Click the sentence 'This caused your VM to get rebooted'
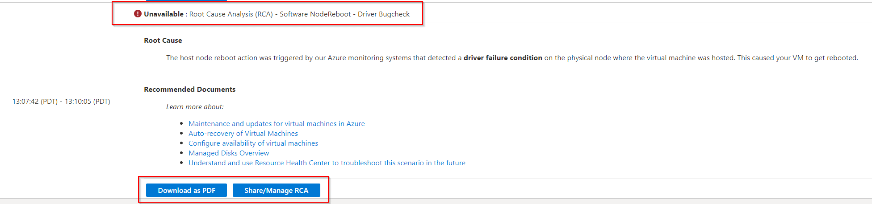 click(x=797, y=58)
